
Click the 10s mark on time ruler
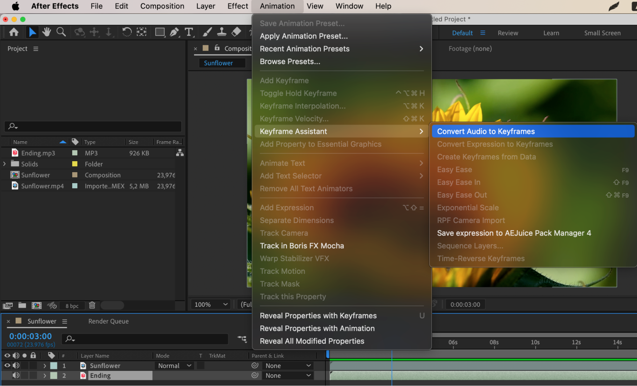point(535,343)
